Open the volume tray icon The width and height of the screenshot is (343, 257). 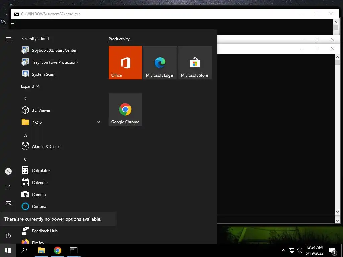point(300,250)
